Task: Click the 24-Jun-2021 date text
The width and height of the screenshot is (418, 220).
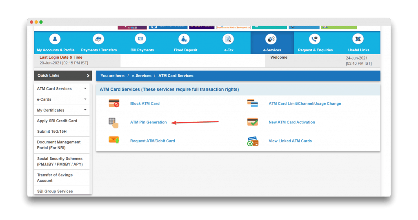Action: point(356,58)
